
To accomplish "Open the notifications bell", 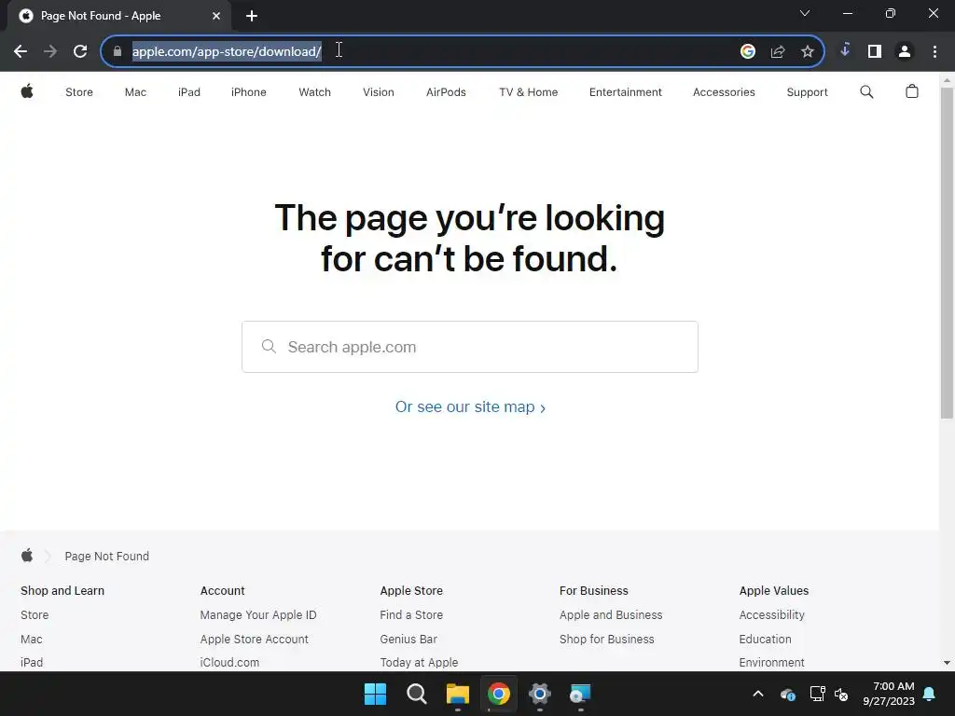I will point(930,694).
